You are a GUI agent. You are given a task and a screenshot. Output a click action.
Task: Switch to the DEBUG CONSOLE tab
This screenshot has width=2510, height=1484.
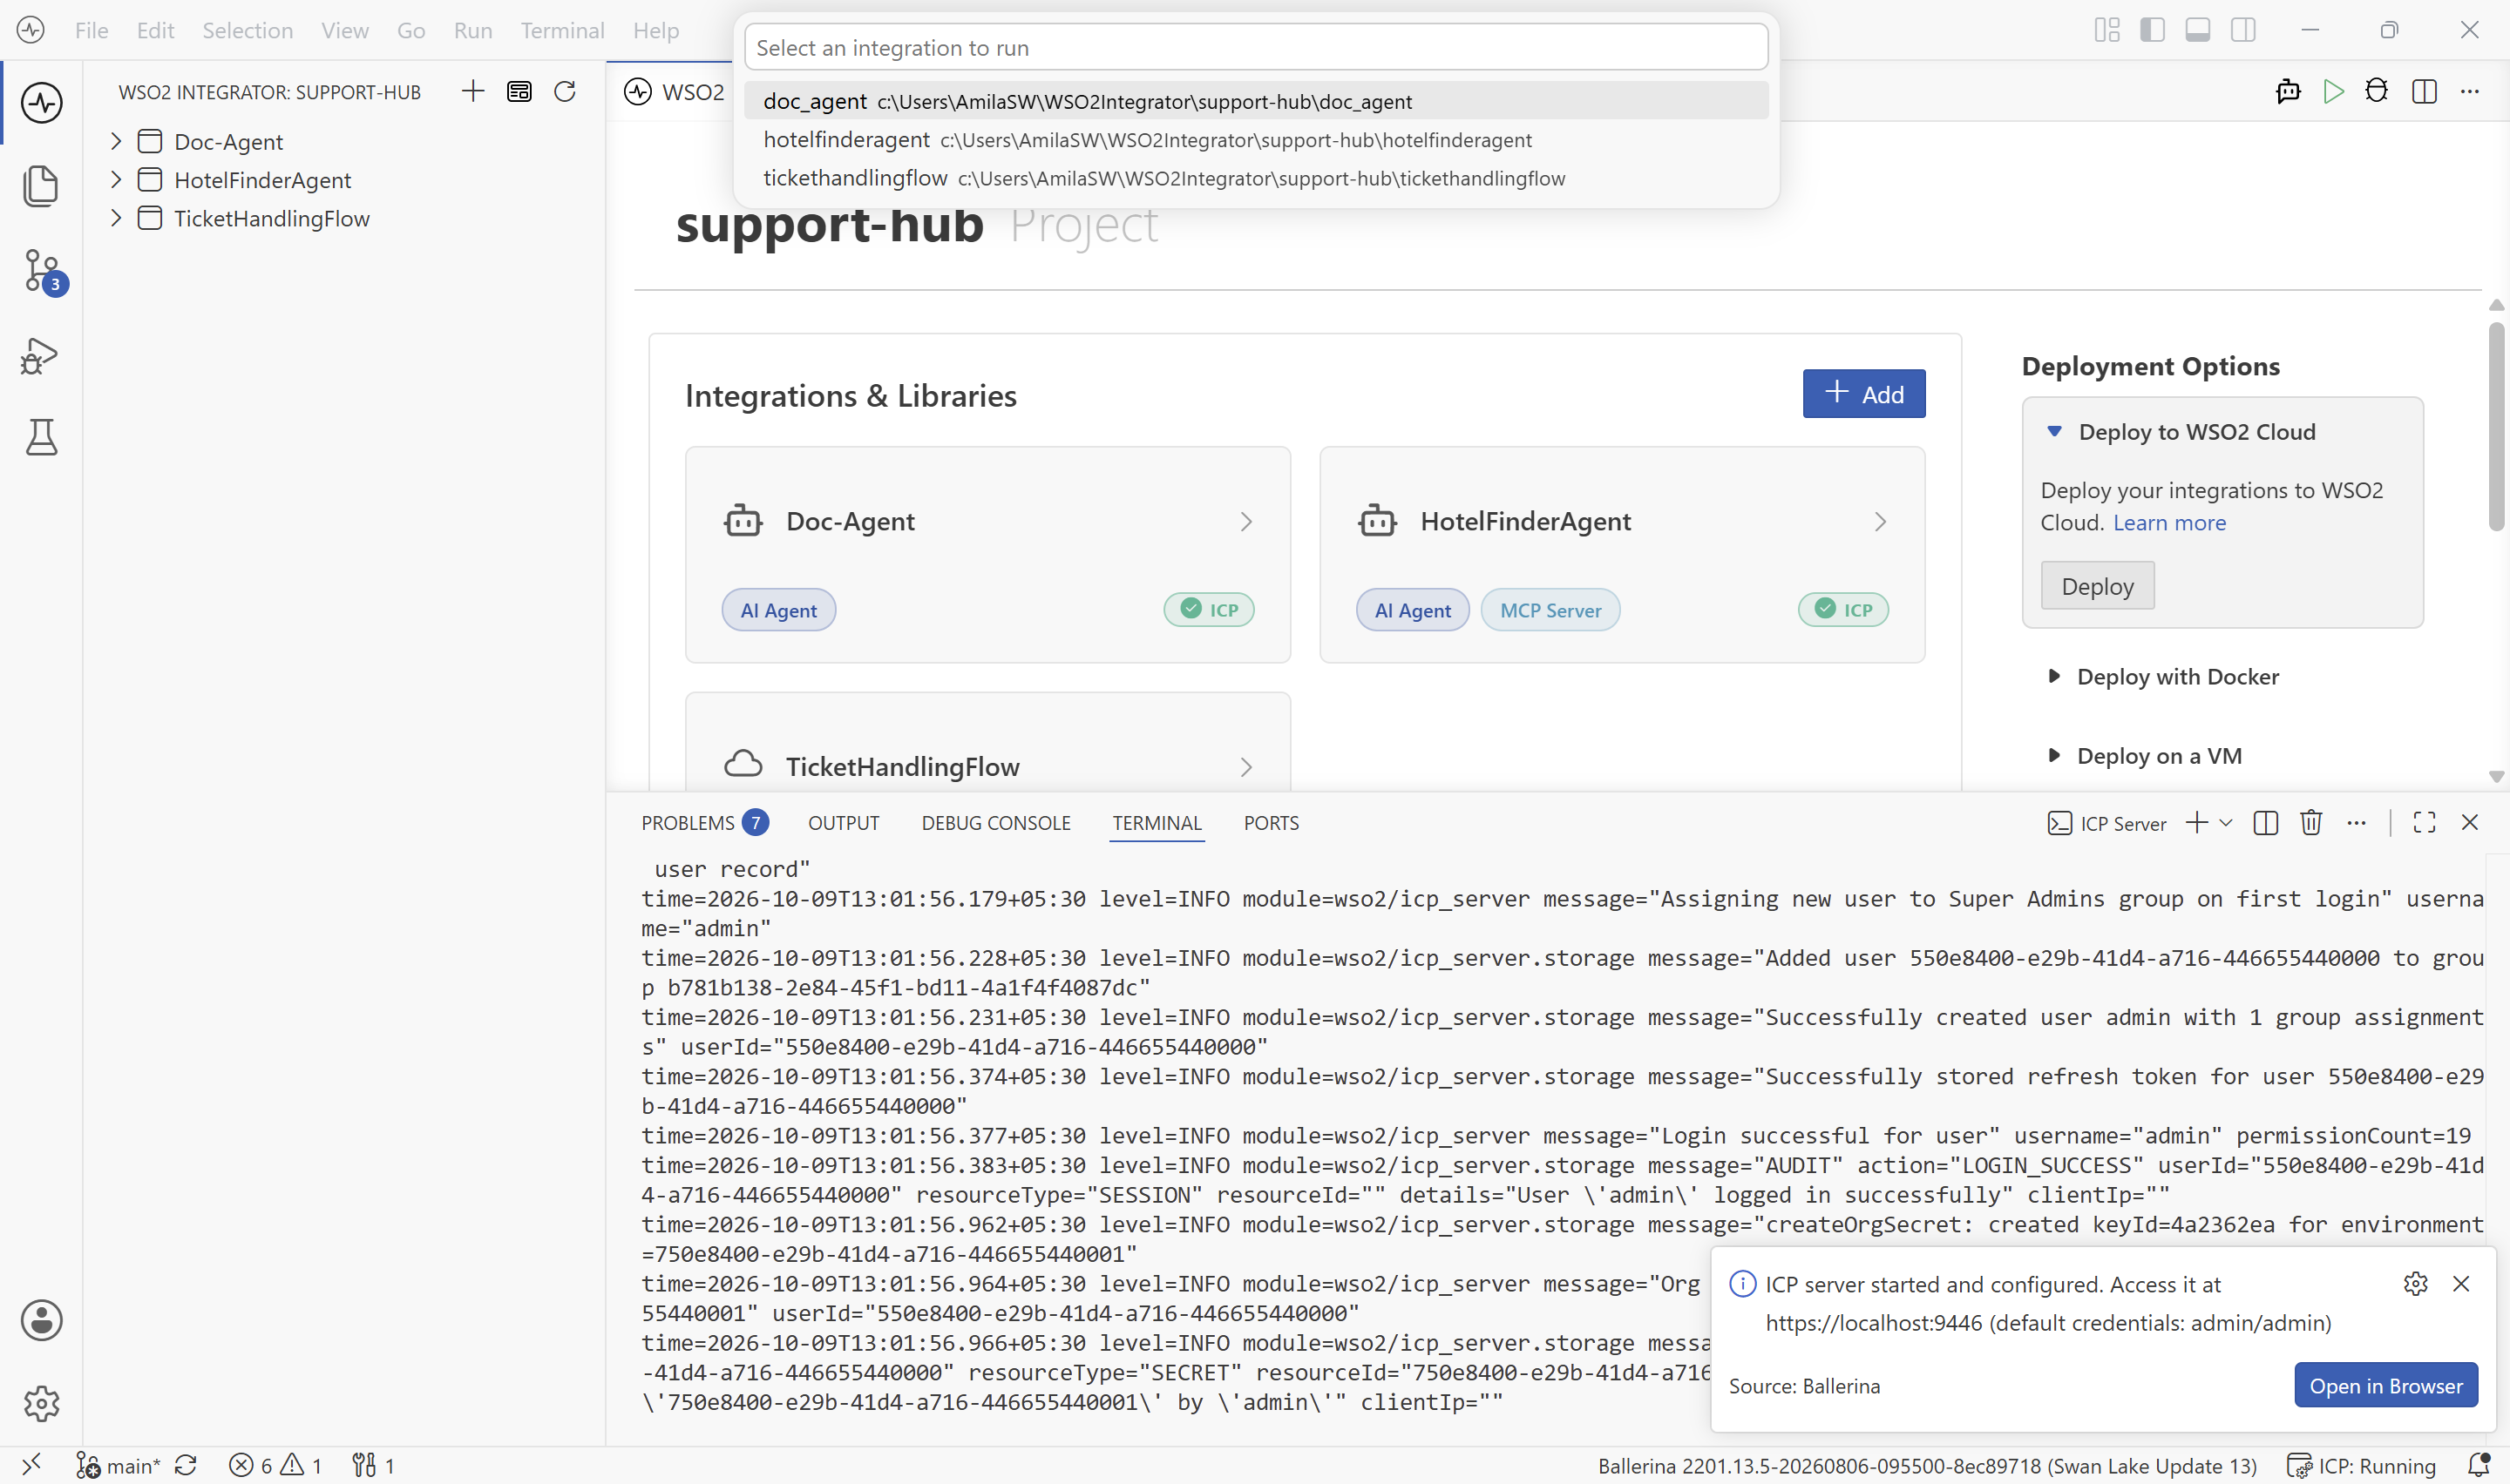point(995,823)
